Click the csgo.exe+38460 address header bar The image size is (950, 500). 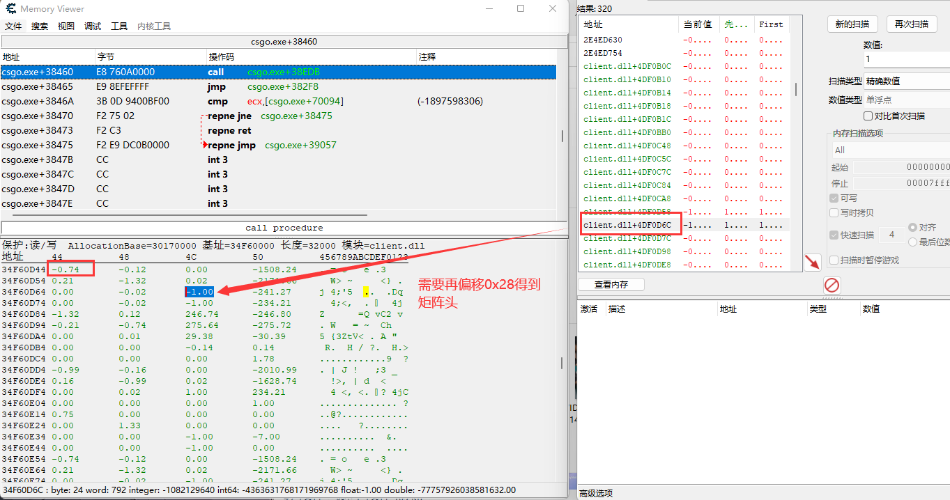(x=284, y=42)
